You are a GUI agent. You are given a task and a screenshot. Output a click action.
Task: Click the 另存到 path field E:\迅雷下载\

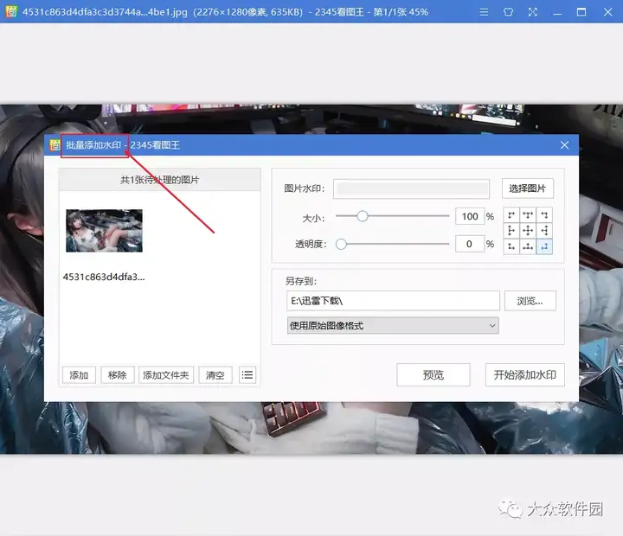click(393, 301)
